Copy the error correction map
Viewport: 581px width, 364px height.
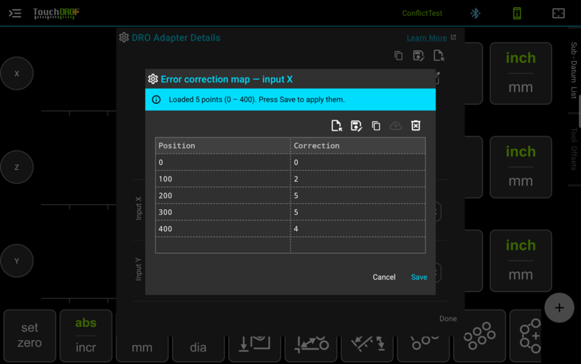pyautogui.click(x=376, y=126)
